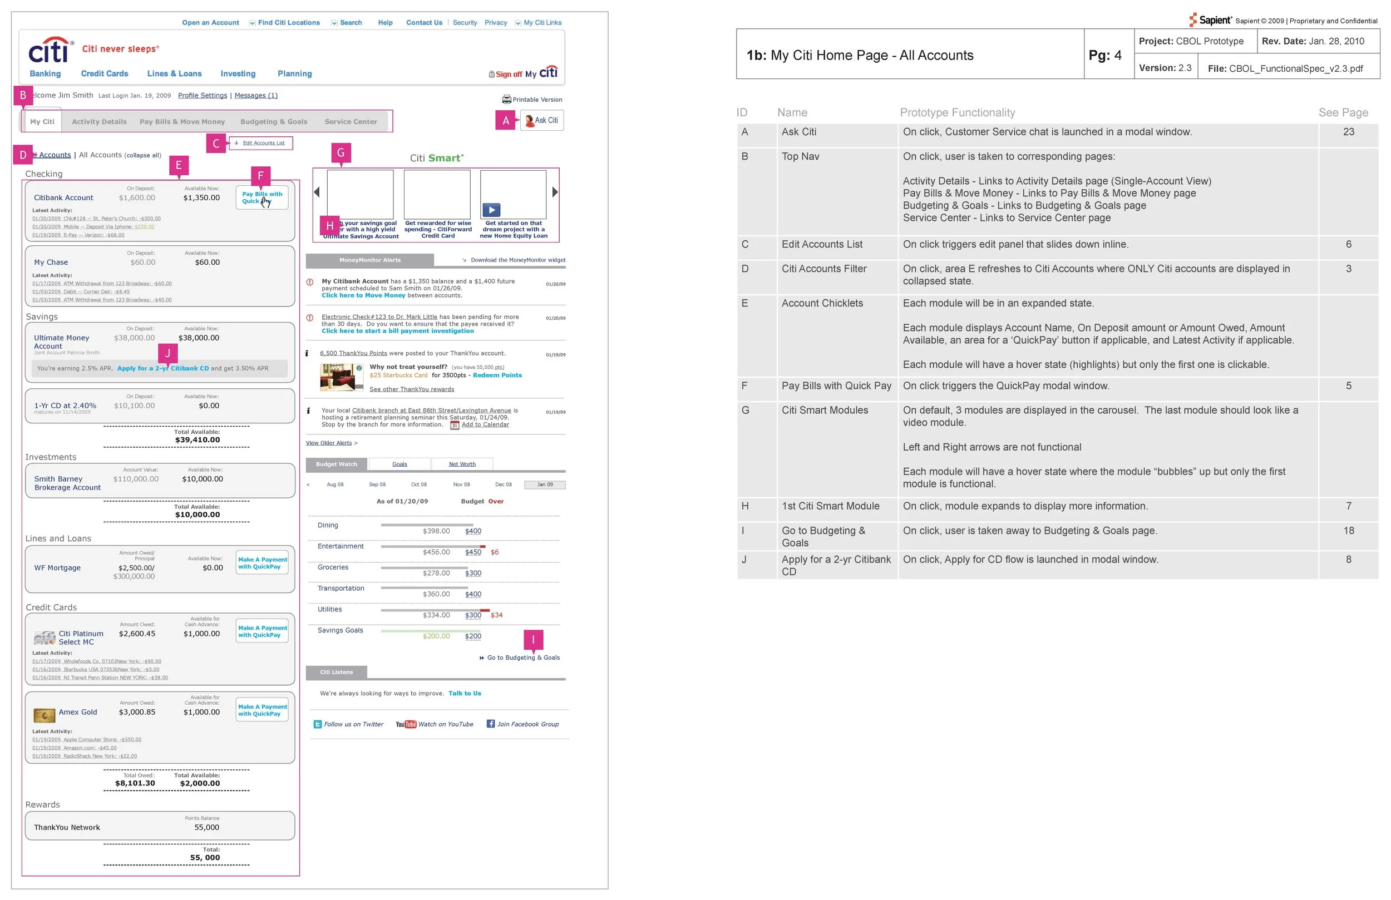
Task: Click the Printable Version printer icon
Action: (506, 100)
